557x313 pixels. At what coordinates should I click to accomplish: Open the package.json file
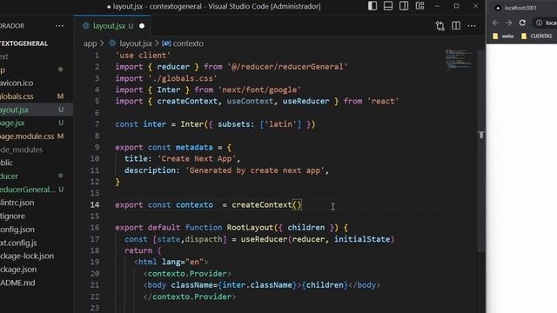coord(18,270)
